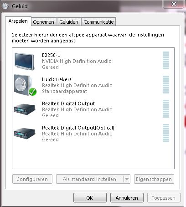Open Eigenschappen for the selected device
This screenshot has height=207, width=186.
pos(154,179)
